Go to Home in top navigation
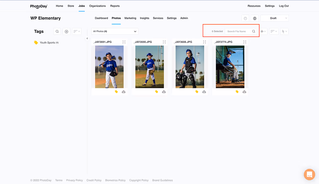Viewport: 319px width, 184px height. click(60, 6)
